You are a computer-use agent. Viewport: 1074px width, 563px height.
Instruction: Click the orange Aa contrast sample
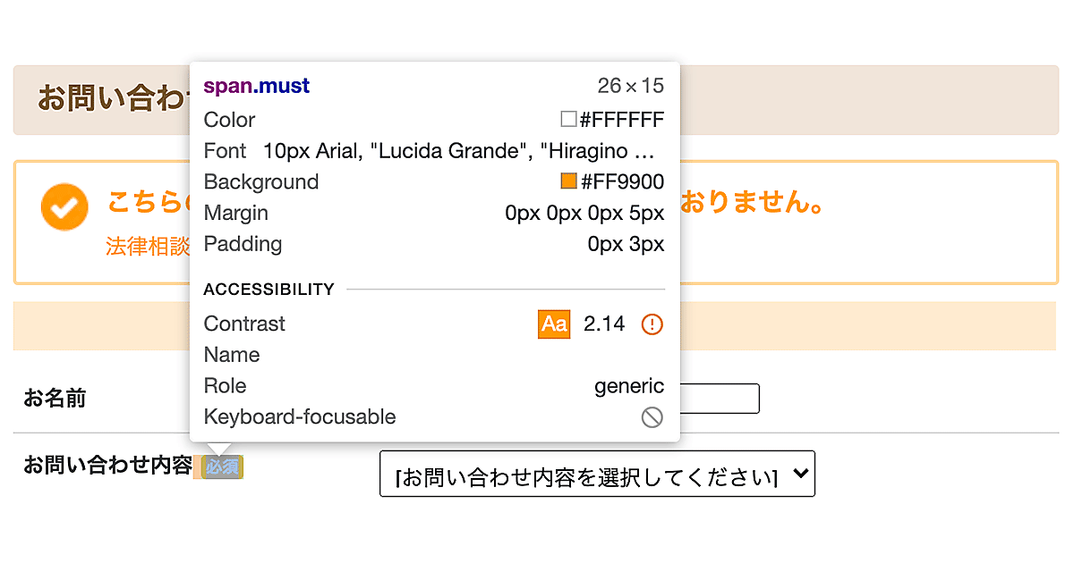554,324
